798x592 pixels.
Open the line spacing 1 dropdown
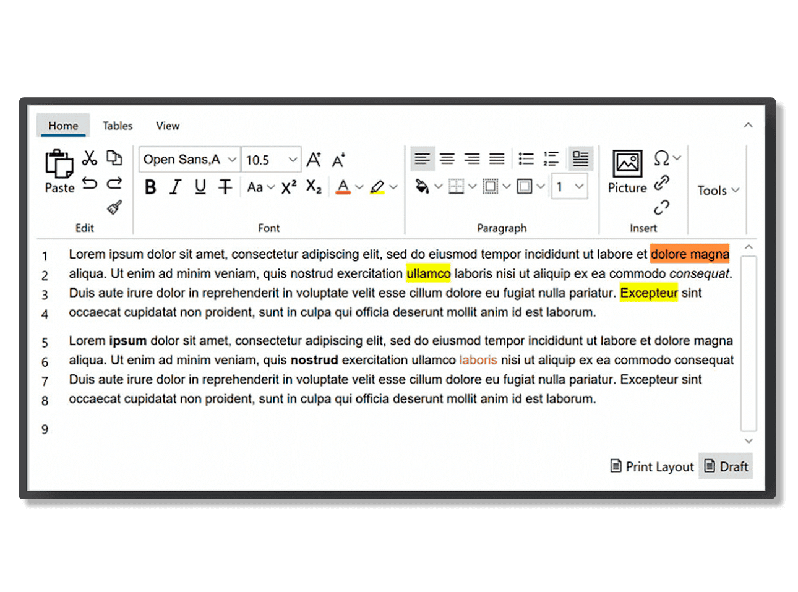pyautogui.click(x=569, y=186)
